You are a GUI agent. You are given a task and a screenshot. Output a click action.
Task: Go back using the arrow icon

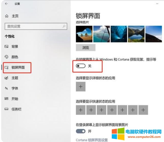point(6,4)
